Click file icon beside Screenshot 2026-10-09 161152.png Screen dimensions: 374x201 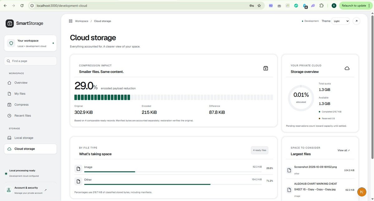tap(289, 170)
